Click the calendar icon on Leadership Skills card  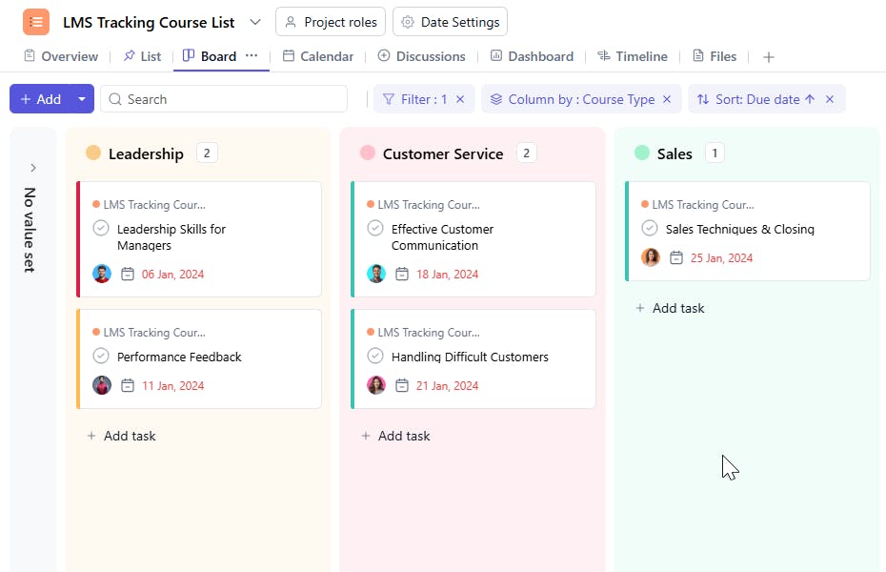[x=129, y=275]
